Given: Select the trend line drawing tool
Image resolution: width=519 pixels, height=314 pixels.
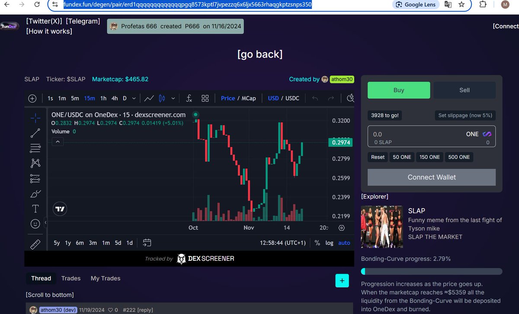Looking at the screenshot, I should coord(35,133).
